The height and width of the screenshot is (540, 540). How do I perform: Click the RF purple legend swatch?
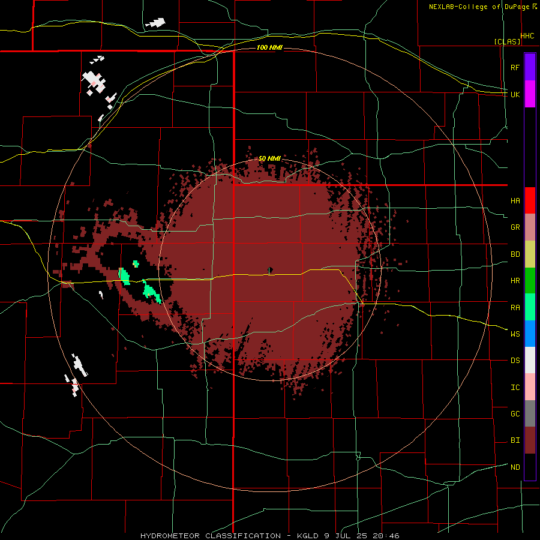point(530,67)
